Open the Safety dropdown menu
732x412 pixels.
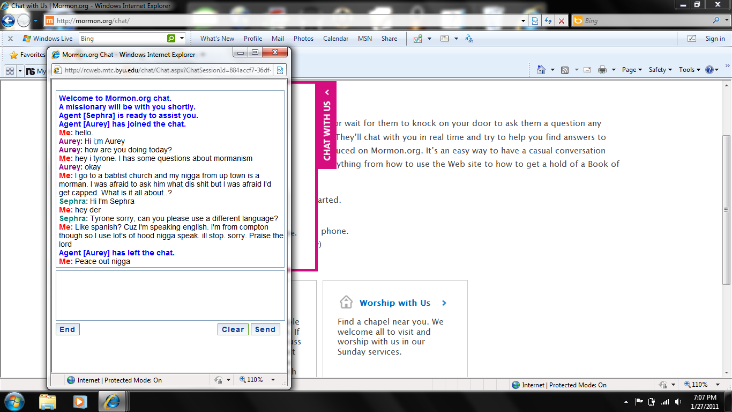(660, 70)
